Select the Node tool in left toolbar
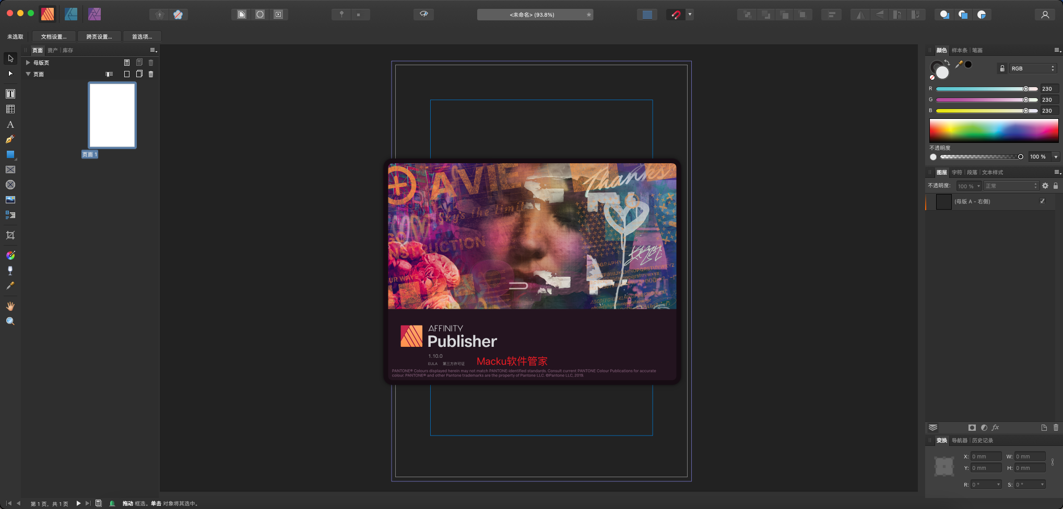 [x=10, y=74]
